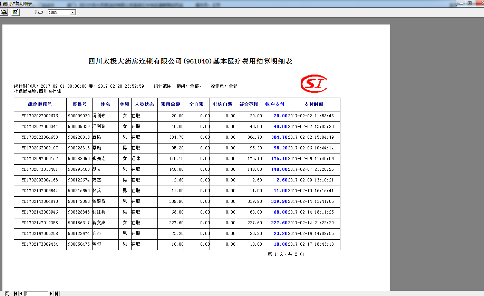Click serial number YD170214Z012358

pos(40,223)
